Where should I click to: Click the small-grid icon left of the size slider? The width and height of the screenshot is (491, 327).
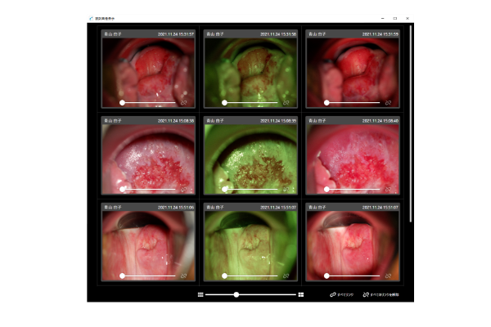point(200,294)
